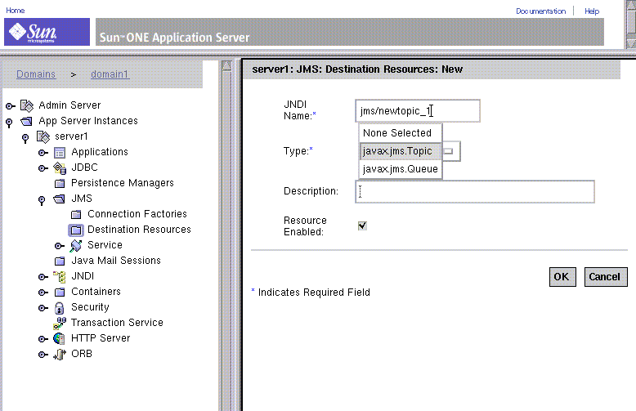Click the JMS Service plug icon

coord(76,246)
